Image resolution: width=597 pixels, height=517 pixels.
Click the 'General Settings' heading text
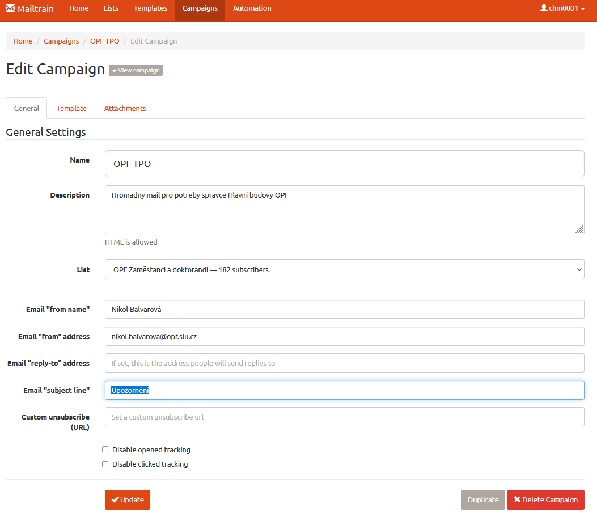point(46,133)
